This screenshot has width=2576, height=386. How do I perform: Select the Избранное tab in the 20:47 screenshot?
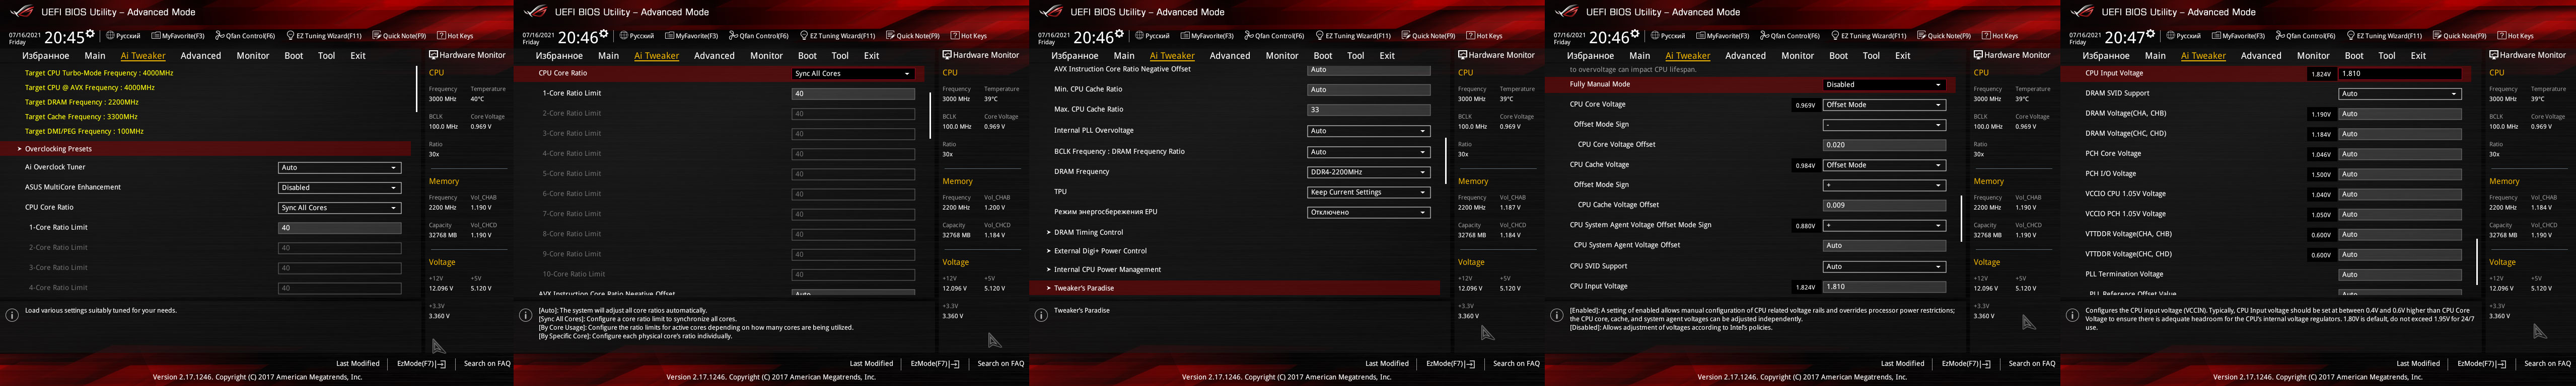point(2105,56)
